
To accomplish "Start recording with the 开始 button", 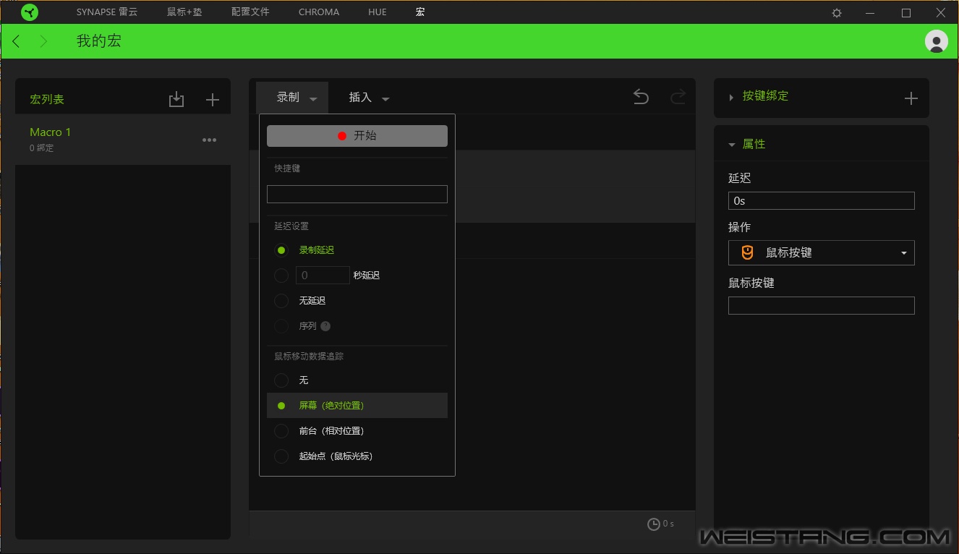I will pos(357,136).
